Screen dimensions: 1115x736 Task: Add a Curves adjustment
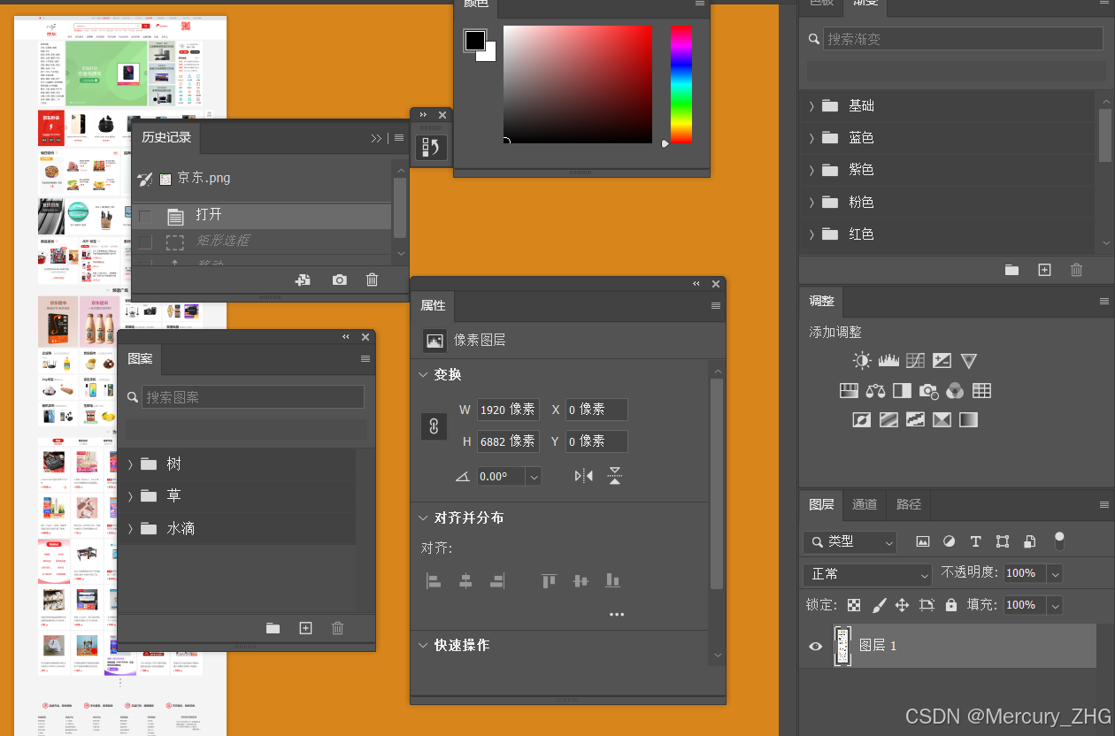tap(915, 360)
